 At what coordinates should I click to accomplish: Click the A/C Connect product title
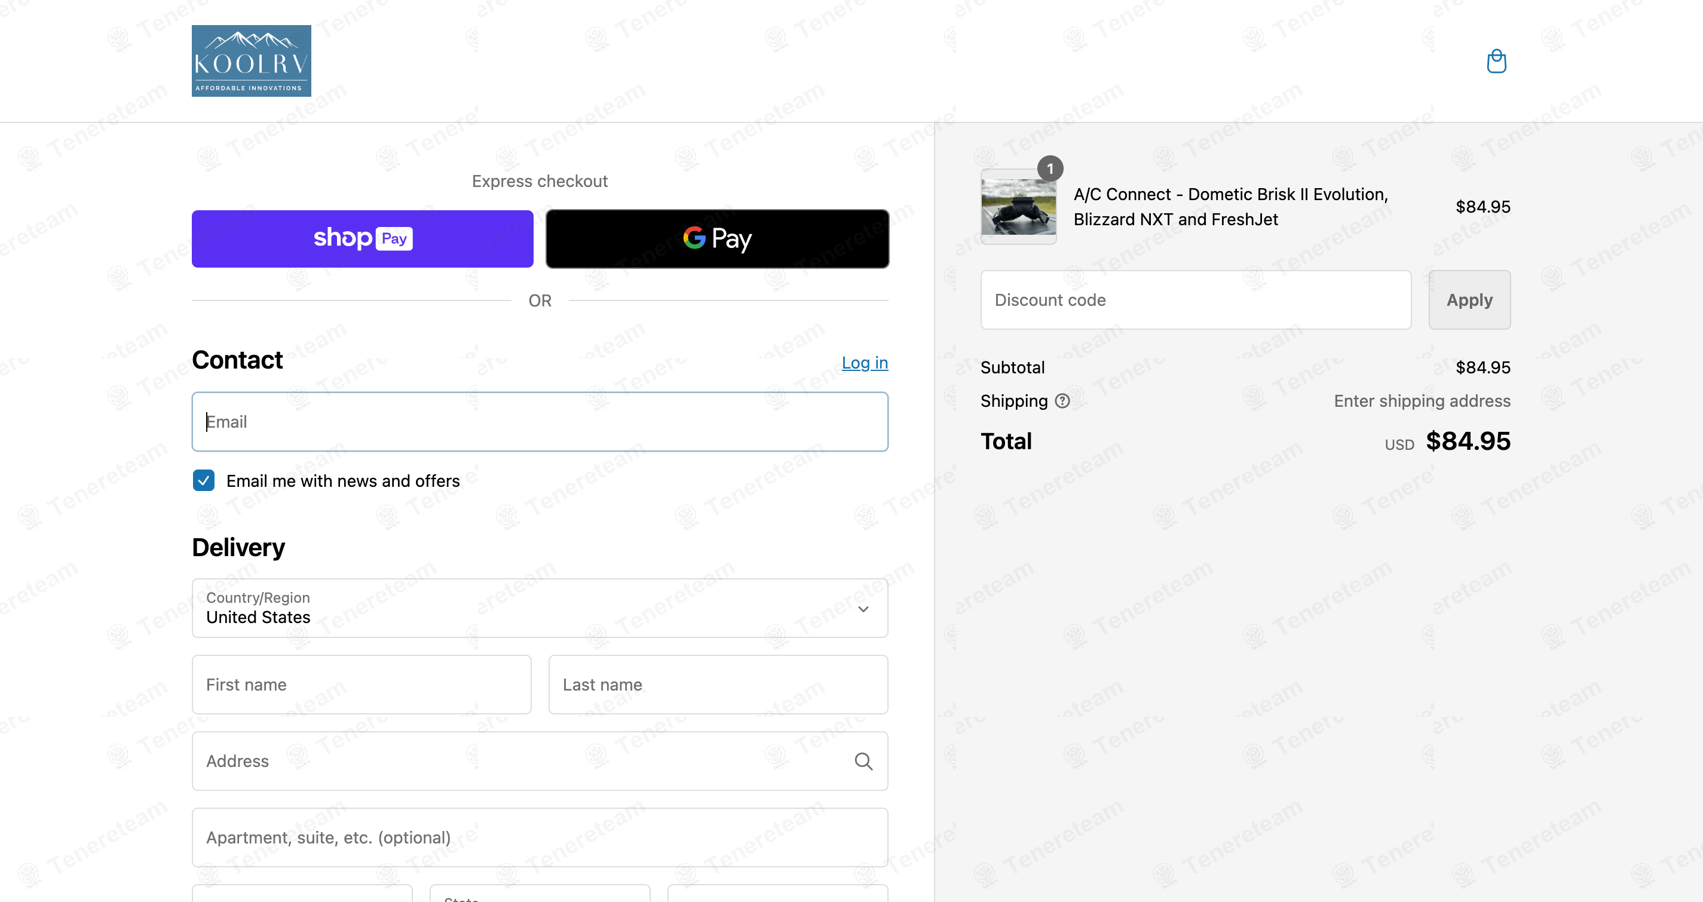click(x=1230, y=207)
